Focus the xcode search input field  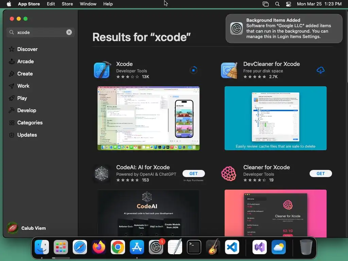tap(41, 32)
